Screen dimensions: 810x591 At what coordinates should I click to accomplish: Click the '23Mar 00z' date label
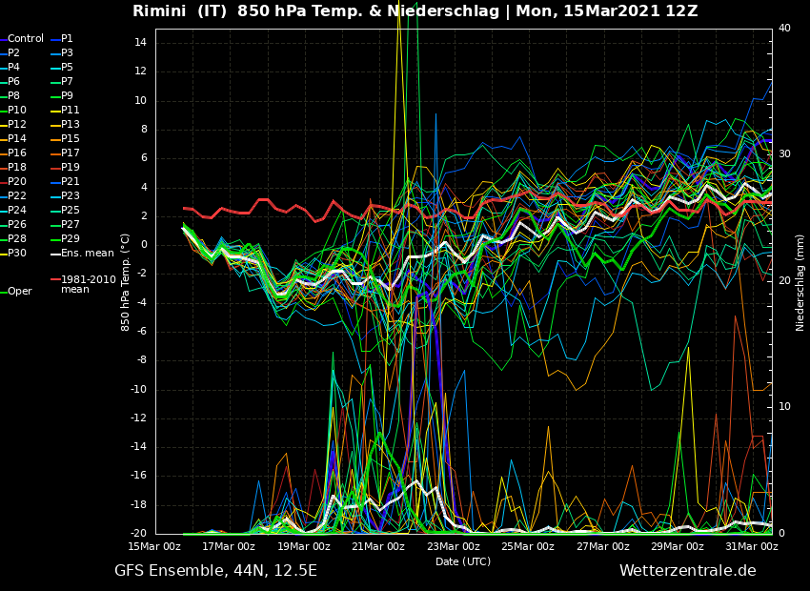tap(453, 546)
